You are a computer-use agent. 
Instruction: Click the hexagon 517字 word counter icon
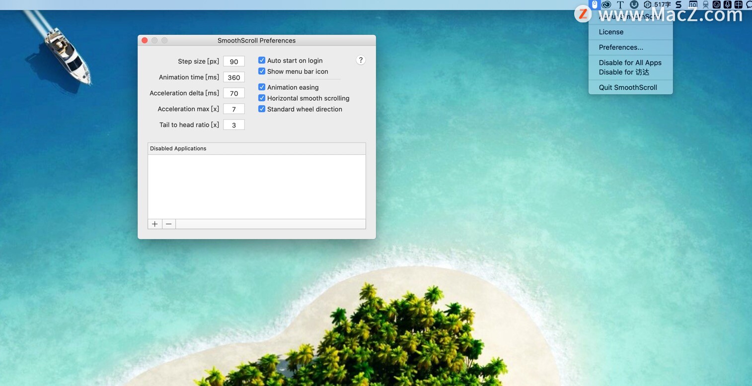pos(657,4)
